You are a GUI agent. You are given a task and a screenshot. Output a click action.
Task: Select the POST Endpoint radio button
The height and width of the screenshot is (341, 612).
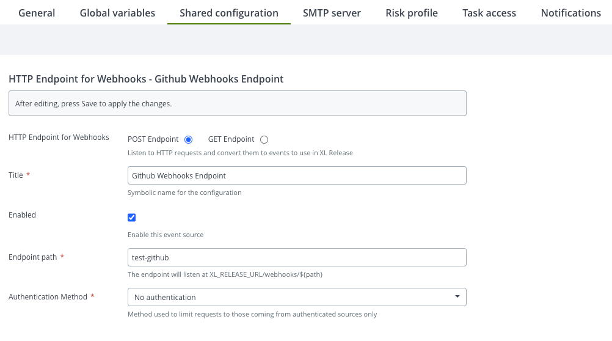[189, 139]
